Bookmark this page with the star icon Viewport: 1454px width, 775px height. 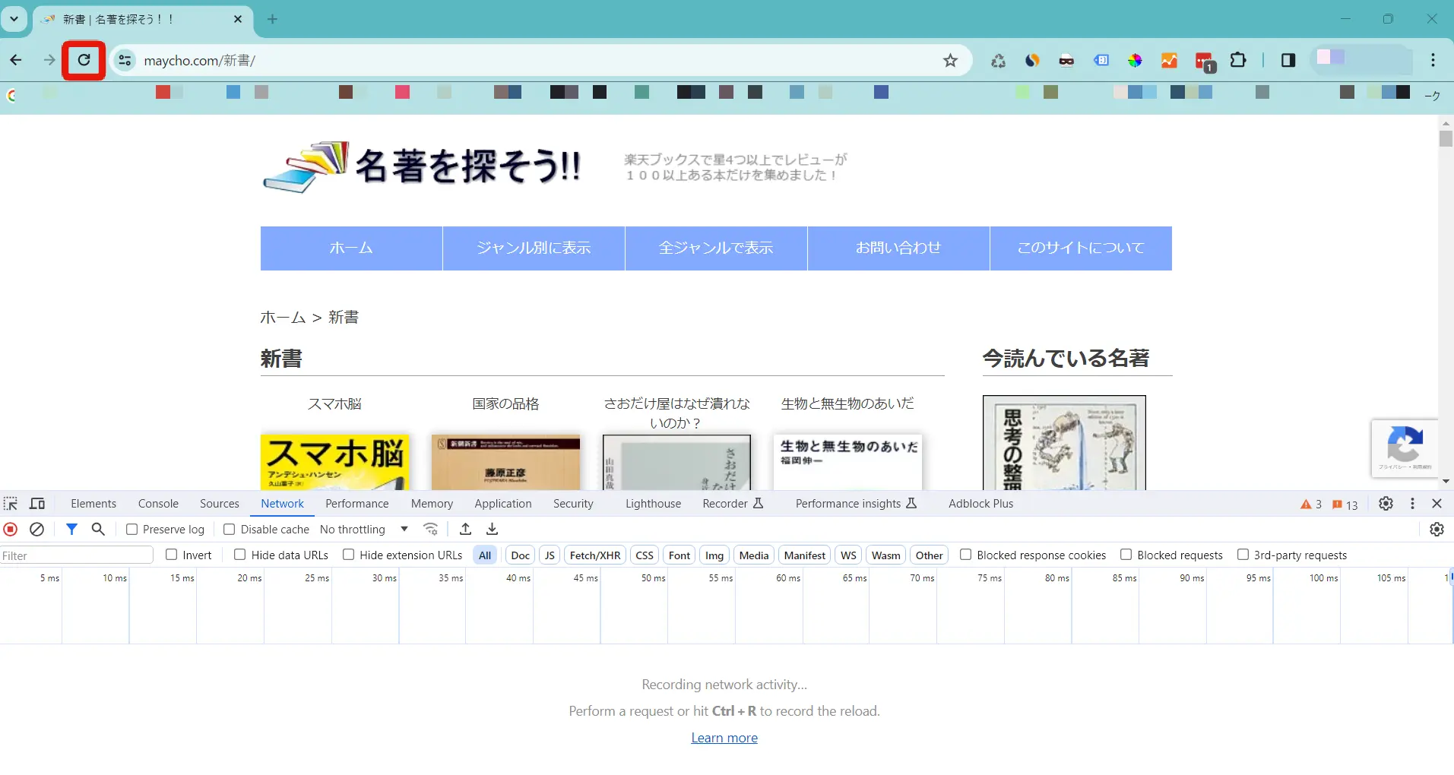[950, 61]
